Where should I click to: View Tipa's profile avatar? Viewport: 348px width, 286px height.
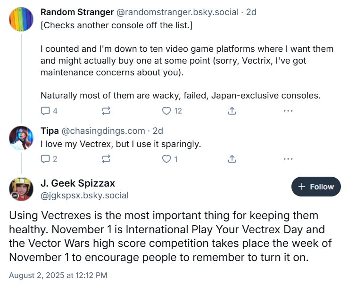click(x=21, y=138)
